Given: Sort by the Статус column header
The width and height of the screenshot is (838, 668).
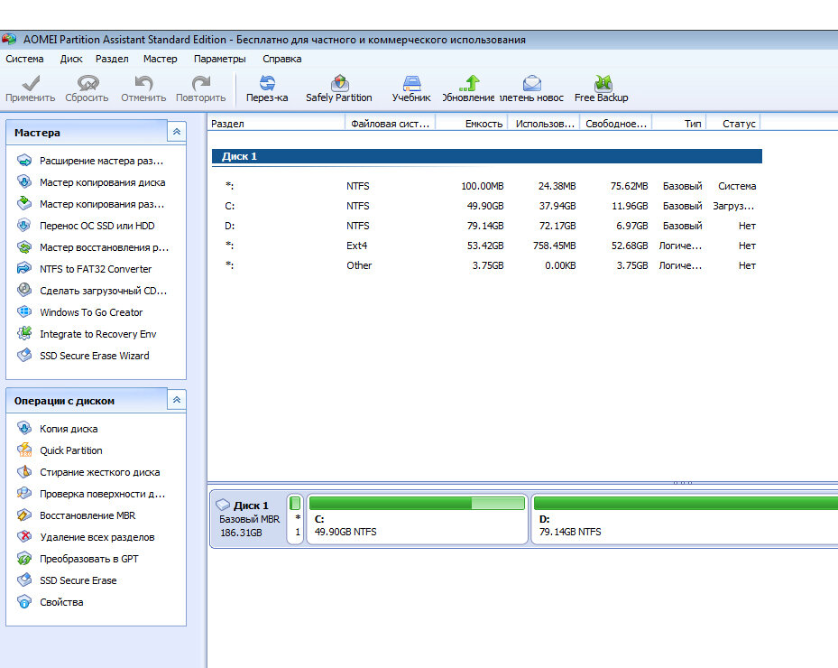Looking at the screenshot, I should coord(733,124).
